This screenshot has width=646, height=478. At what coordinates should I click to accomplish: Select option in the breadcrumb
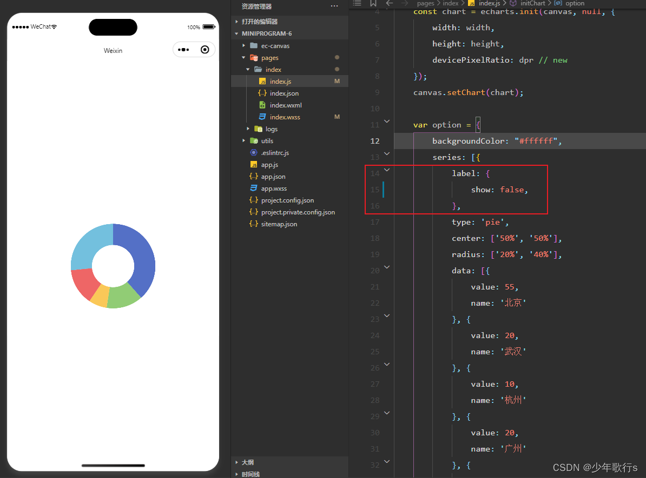click(x=575, y=3)
